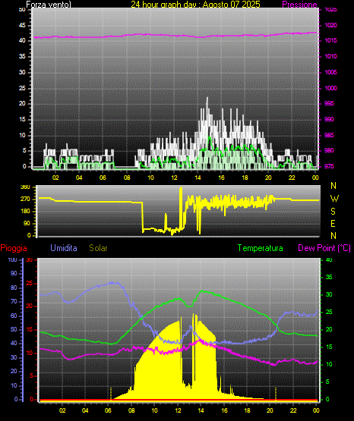The height and width of the screenshot is (421, 354).
Task: Click the 1020 pressure axis value
Action: pos(330,25)
